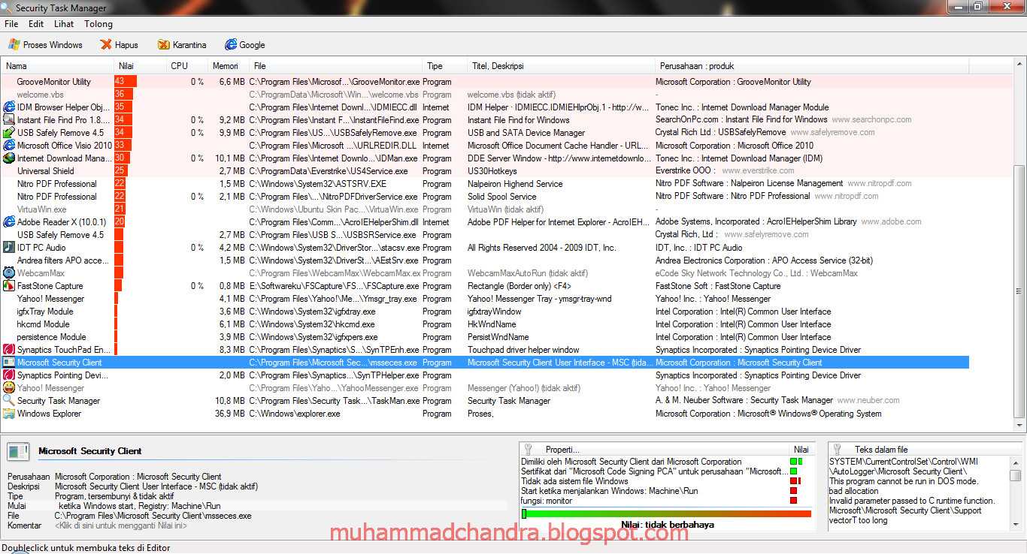Select the GrooveMonitor Utility row

[485, 82]
